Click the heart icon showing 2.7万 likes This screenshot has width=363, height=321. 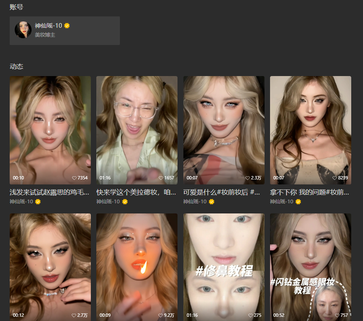[74, 316]
